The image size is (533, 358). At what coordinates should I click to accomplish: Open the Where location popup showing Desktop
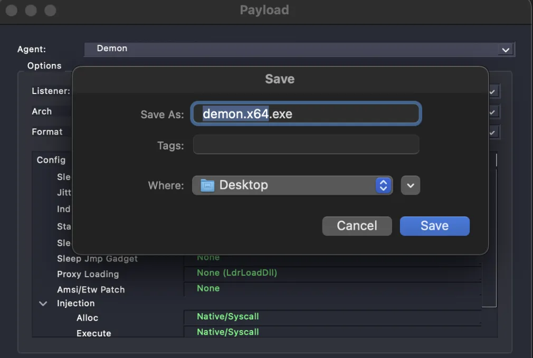click(292, 185)
